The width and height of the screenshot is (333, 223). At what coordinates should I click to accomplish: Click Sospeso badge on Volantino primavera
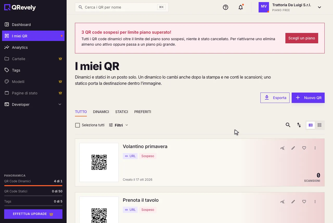click(148, 156)
